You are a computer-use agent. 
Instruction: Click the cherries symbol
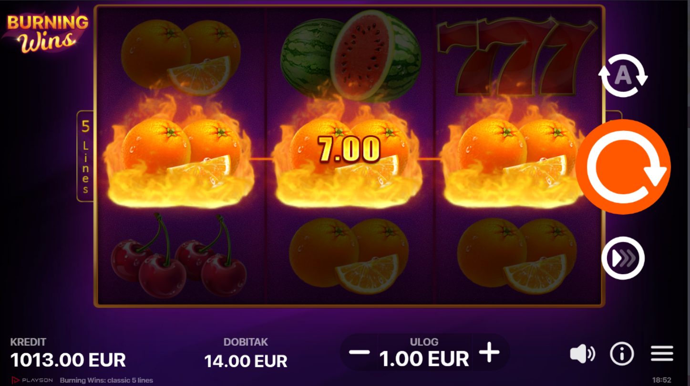tap(179, 256)
